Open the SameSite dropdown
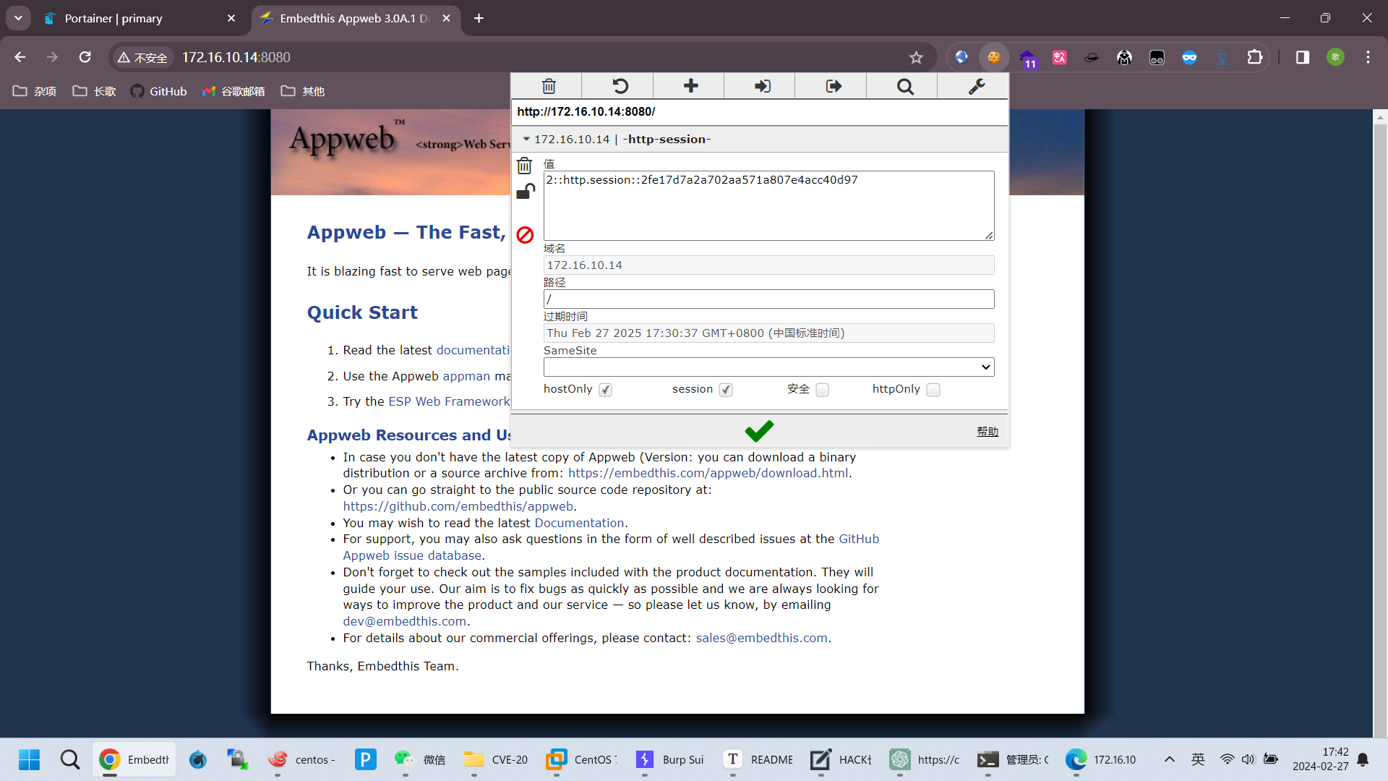This screenshot has height=781, width=1388. (x=768, y=367)
